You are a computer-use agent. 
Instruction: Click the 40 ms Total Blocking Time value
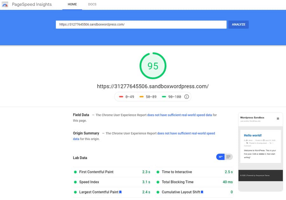coord(228,182)
